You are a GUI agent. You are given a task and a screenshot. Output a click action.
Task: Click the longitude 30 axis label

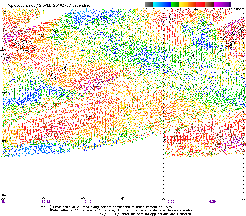3,198
